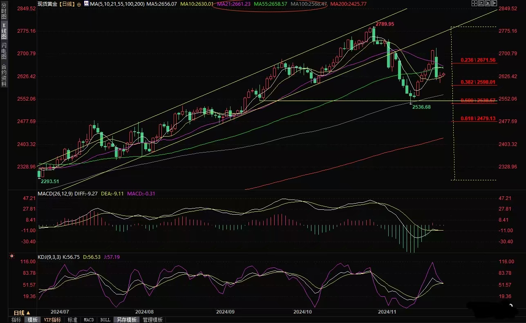
Task: Switch to the 指标 bottom tab
Action: [x=16, y=320]
